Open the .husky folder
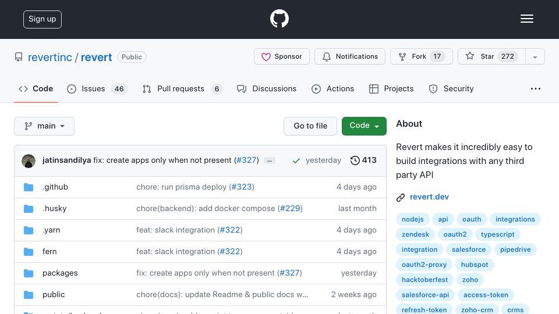The width and height of the screenshot is (559, 314). click(x=55, y=208)
